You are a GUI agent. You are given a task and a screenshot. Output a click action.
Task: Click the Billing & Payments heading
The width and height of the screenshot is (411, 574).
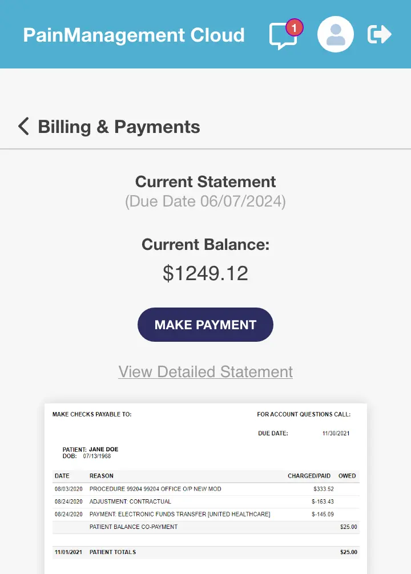click(x=119, y=126)
